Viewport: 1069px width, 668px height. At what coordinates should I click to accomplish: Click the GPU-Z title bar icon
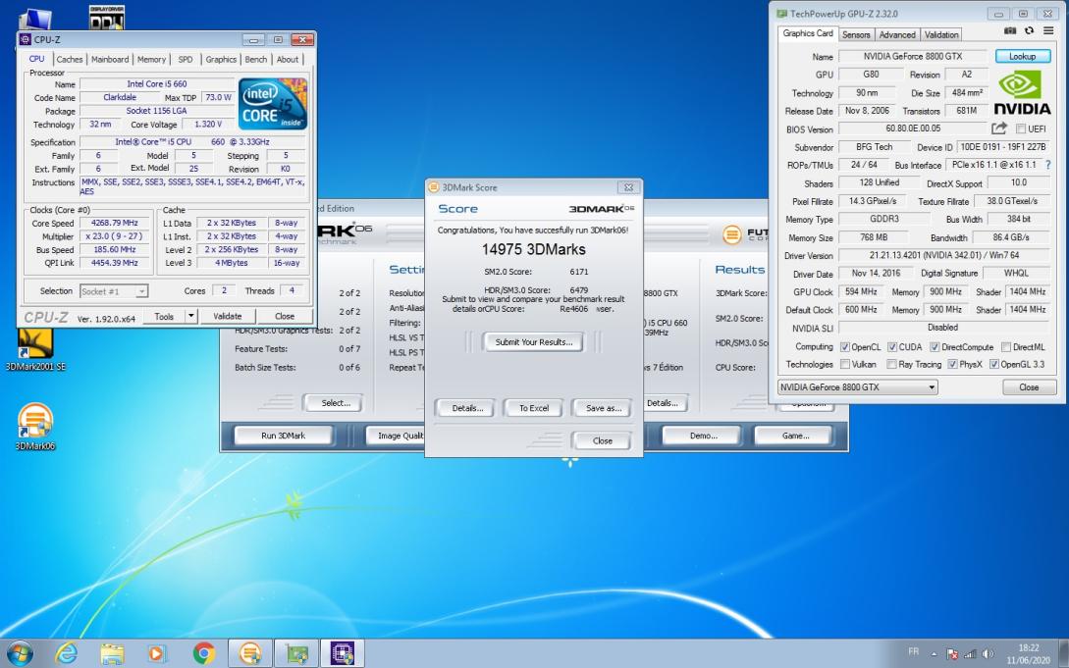(x=782, y=14)
